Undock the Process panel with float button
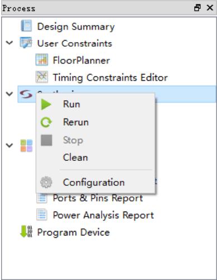The width and height of the screenshot is (217, 280). [x=197, y=8]
